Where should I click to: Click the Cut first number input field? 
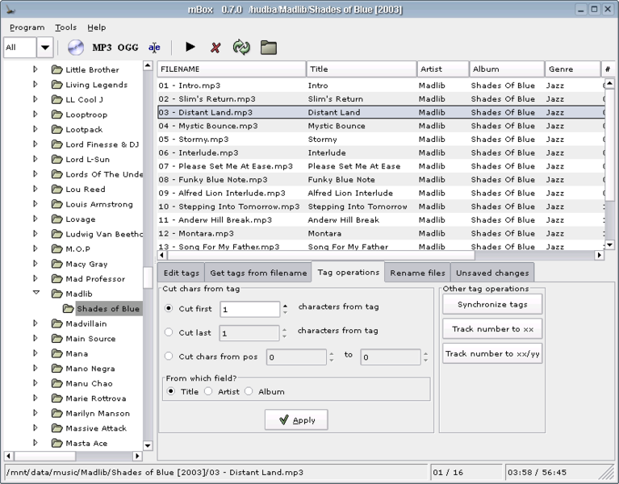coord(250,309)
